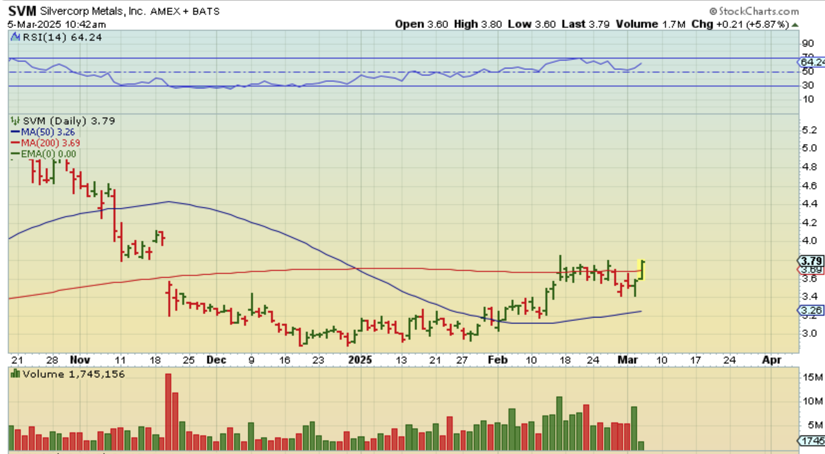Click the RSI(14) indicator line icon
The height and width of the screenshot is (454, 825).
(15, 37)
